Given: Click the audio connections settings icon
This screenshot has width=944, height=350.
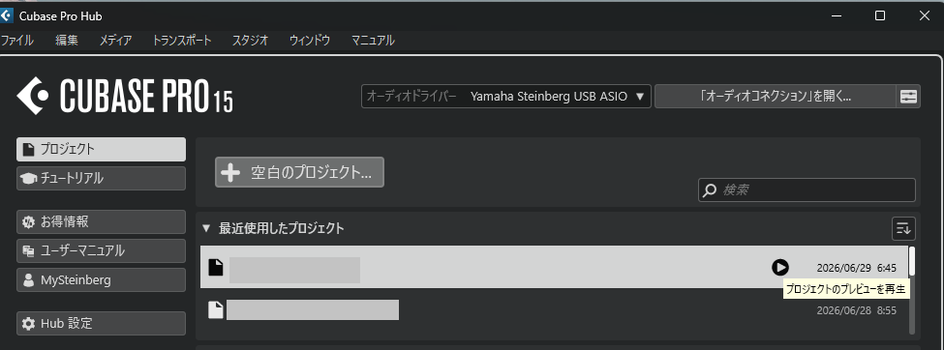Looking at the screenshot, I should (x=908, y=97).
